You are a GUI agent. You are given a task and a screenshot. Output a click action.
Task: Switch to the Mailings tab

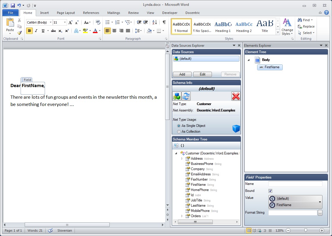[x=114, y=13]
